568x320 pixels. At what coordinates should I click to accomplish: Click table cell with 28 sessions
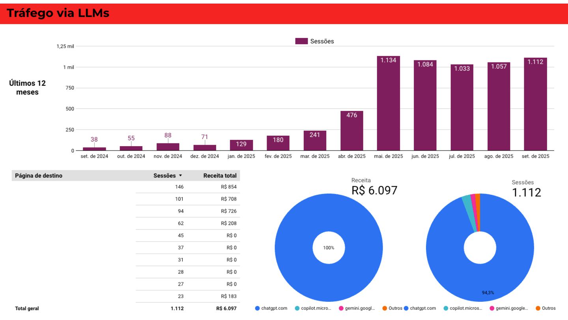pyautogui.click(x=181, y=272)
